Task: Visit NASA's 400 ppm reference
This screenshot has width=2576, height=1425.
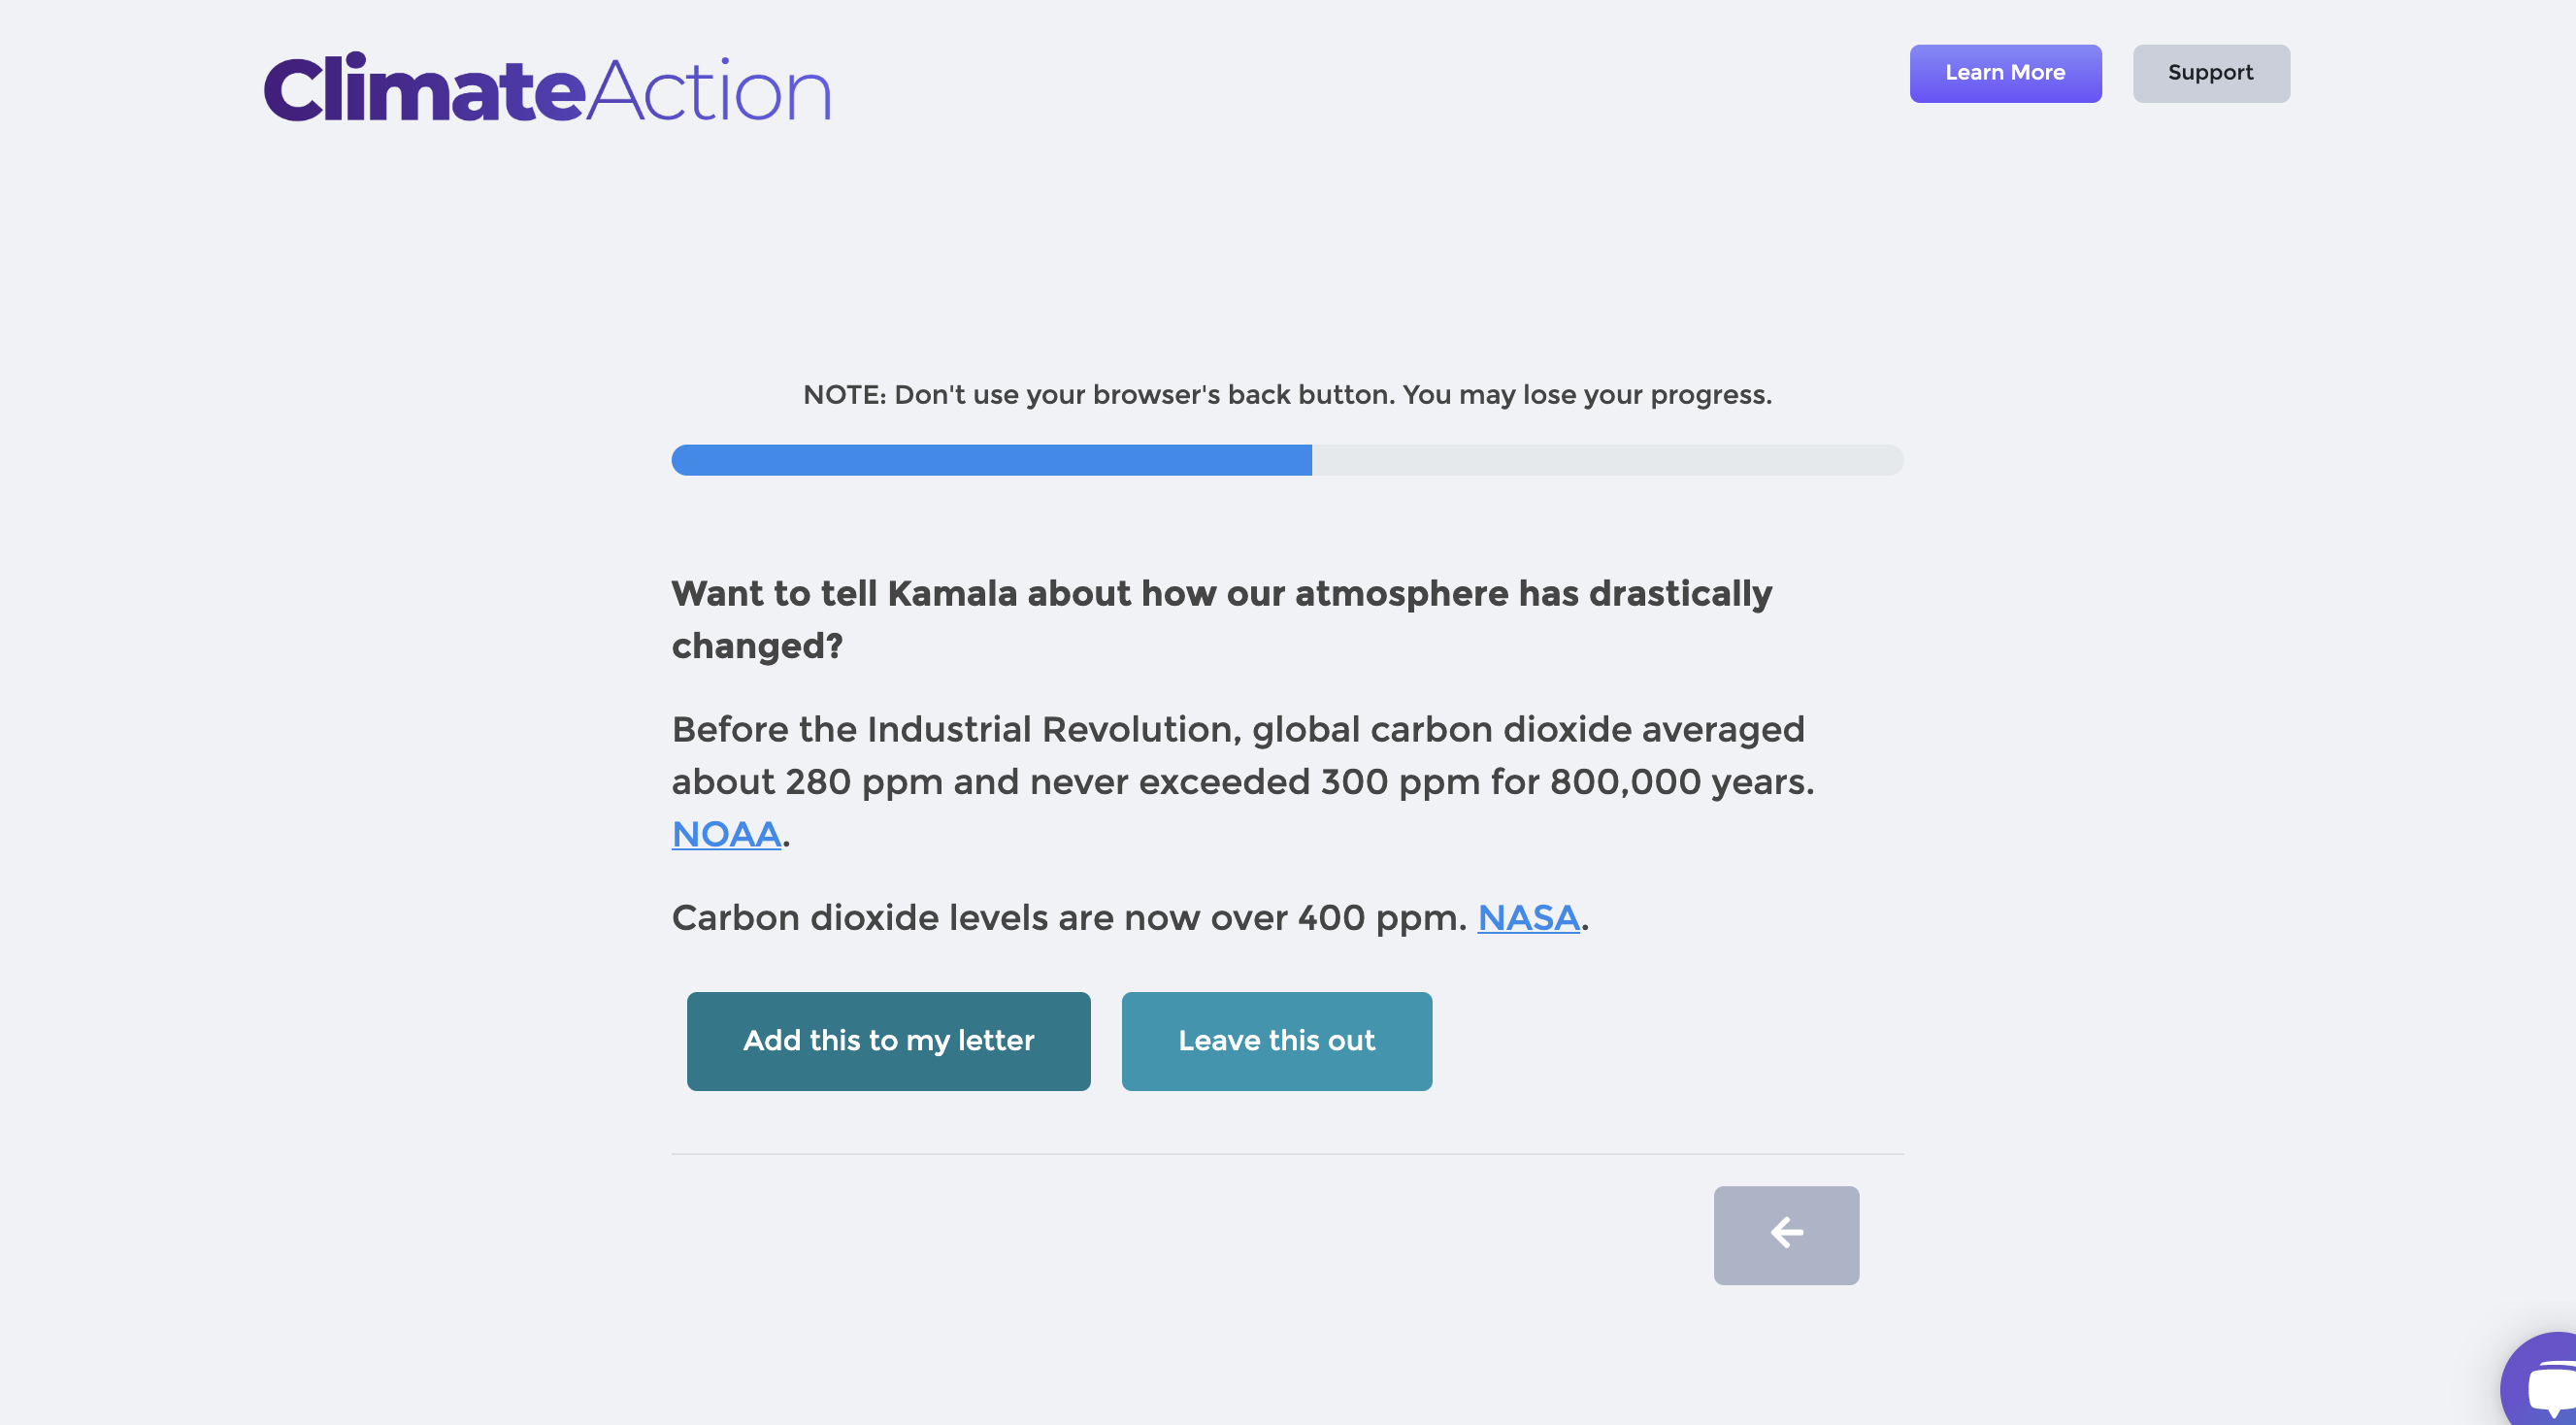Action: [1529, 917]
